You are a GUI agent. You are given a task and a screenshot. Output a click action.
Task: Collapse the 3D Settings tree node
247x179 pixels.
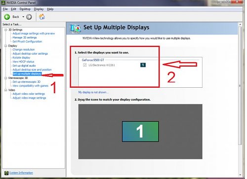(x=6, y=30)
